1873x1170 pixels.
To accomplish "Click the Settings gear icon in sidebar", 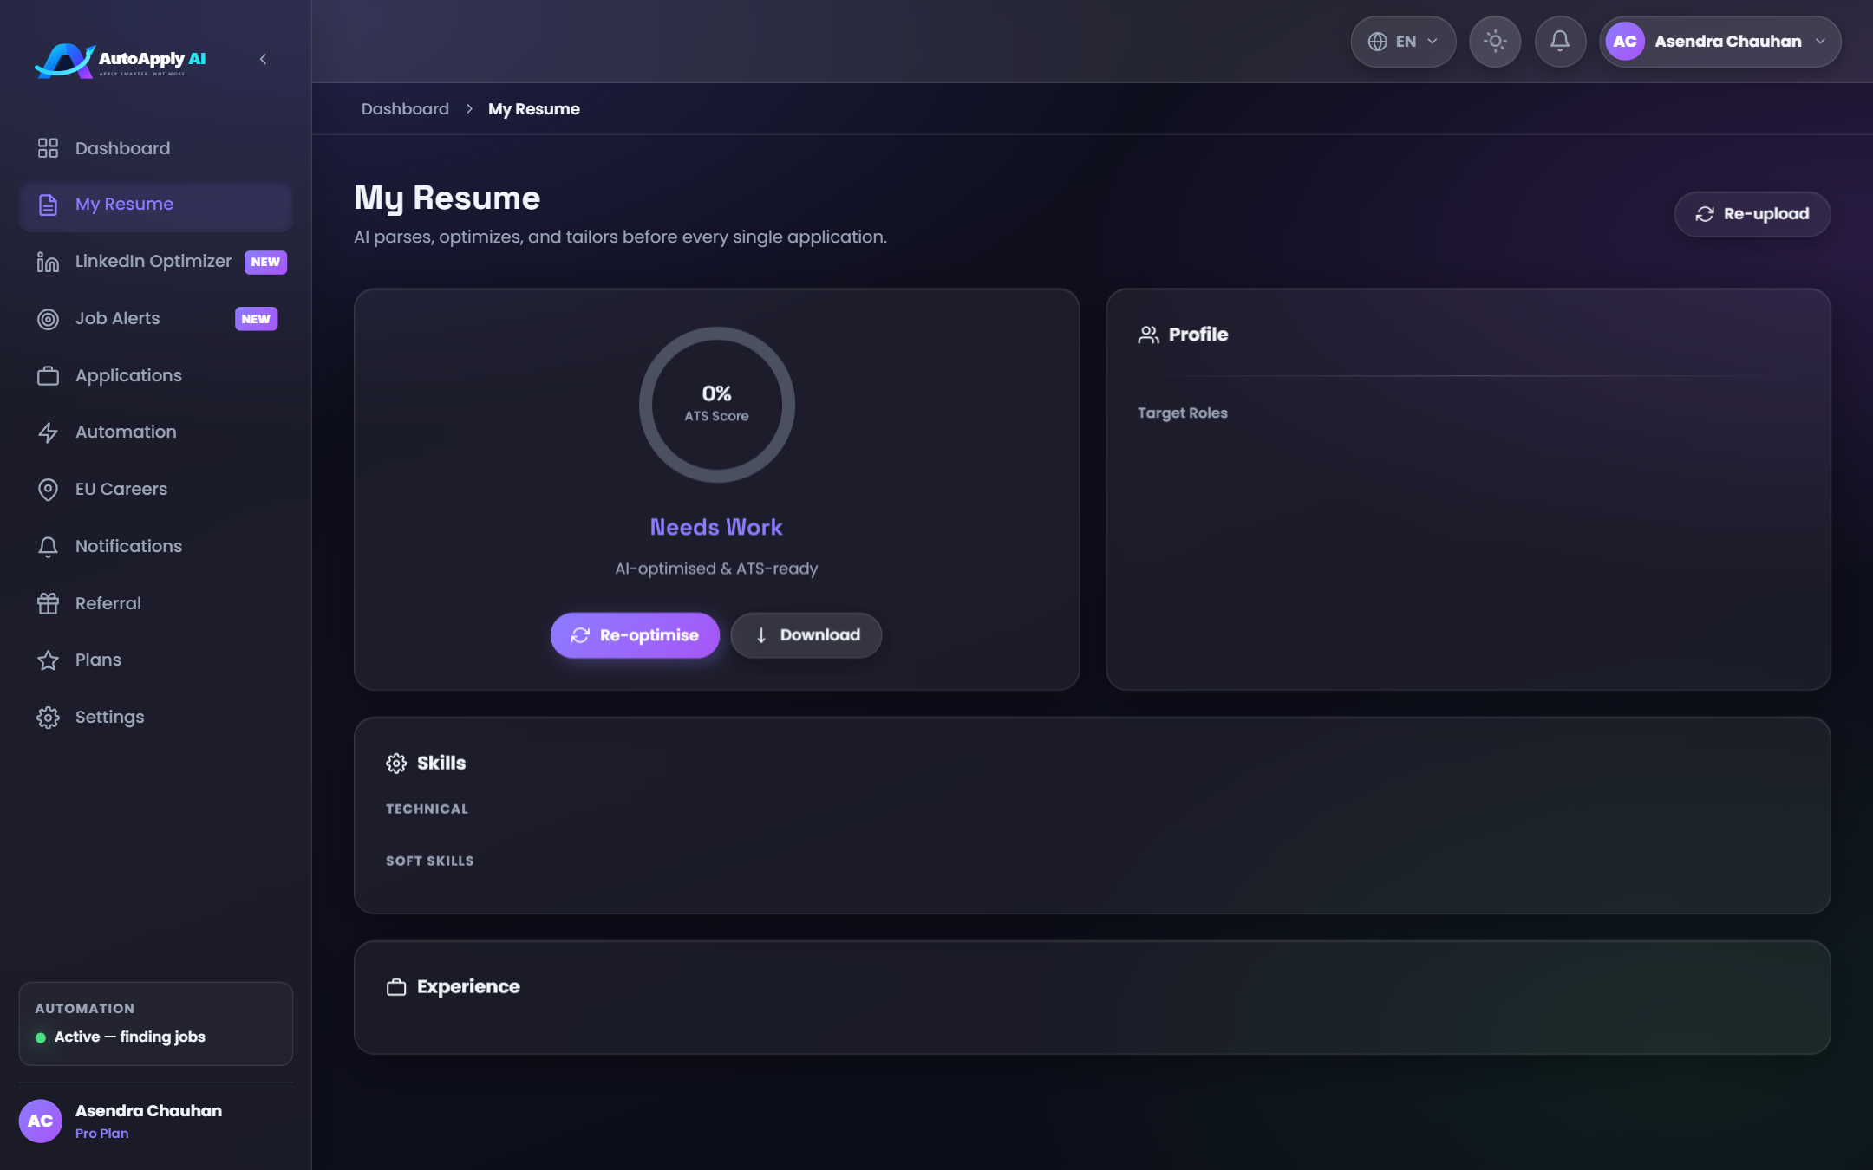I will click(x=48, y=718).
